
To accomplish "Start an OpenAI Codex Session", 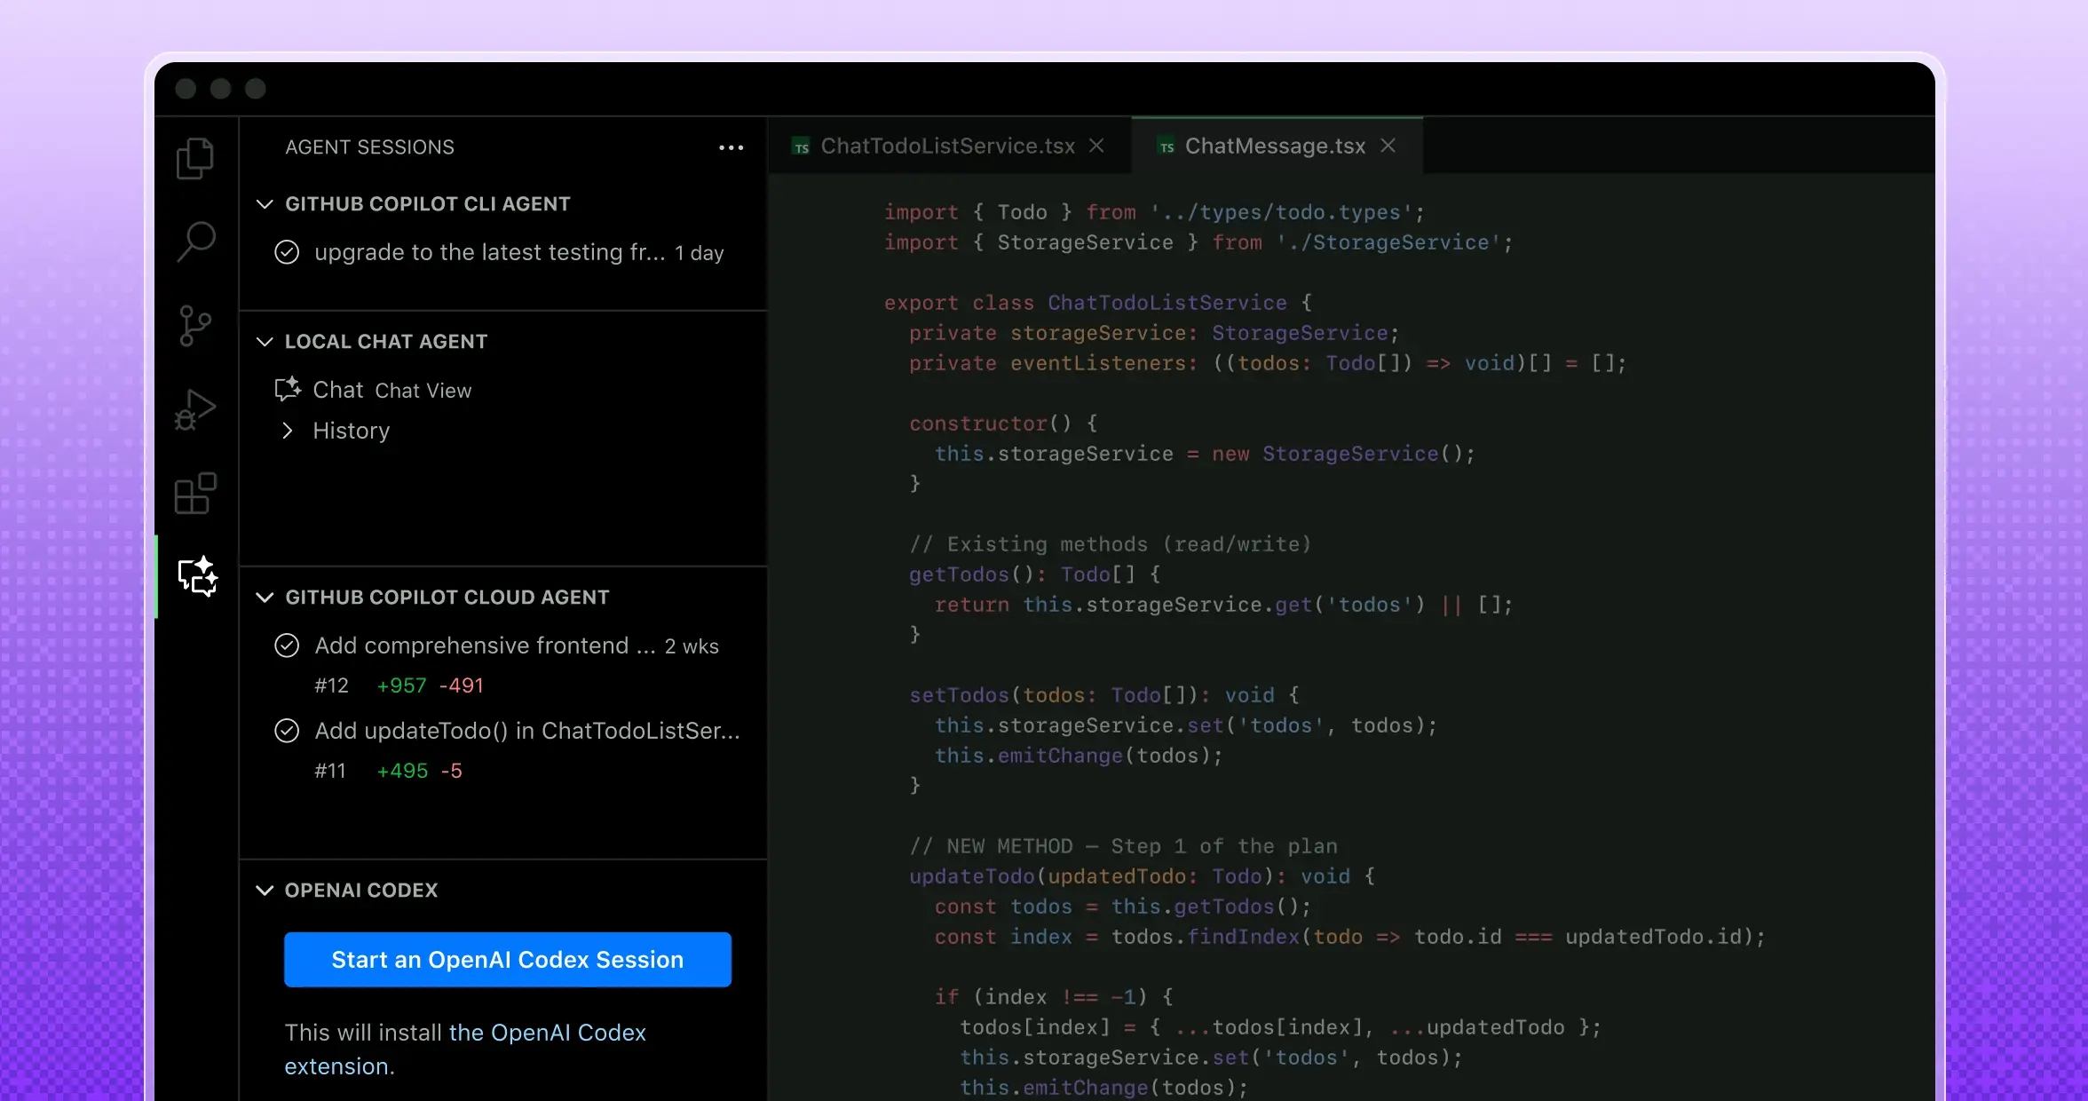I will pyautogui.click(x=508, y=960).
